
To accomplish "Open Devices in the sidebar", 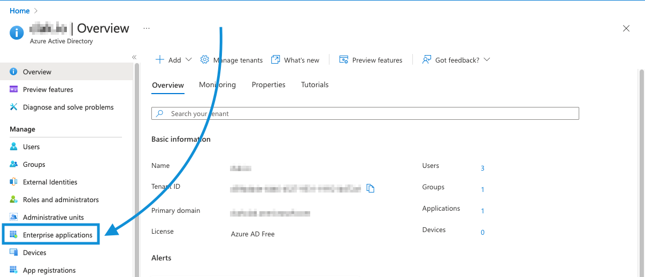I will point(34,252).
